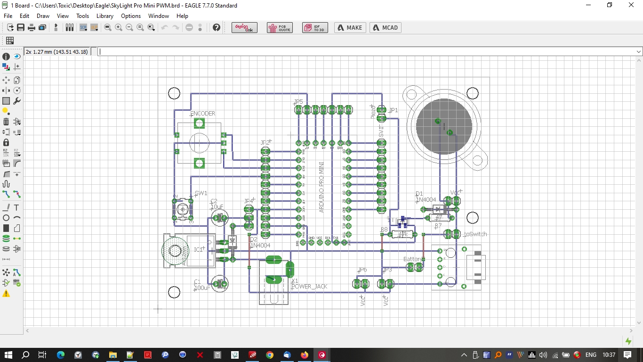Select the Smash tool
This screenshot has width=643, height=362.
coord(6,163)
